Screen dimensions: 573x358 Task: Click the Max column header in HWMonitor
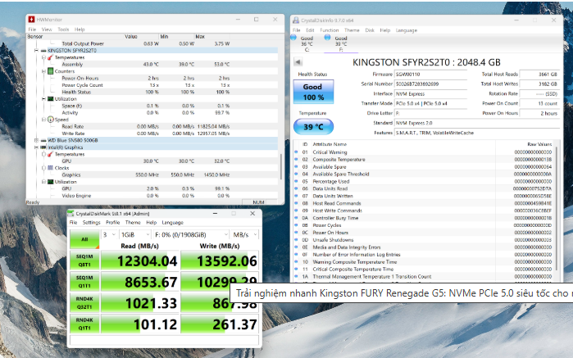(200, 37)
